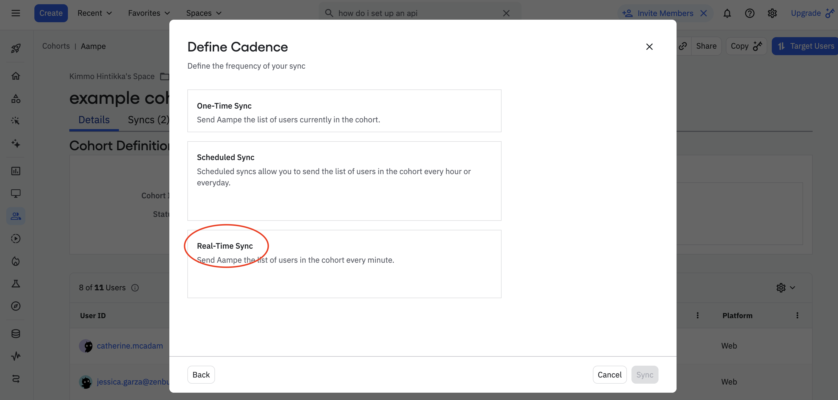838x400 pixels.
Task: Open the help question mark icon
Action: (750, 13)
